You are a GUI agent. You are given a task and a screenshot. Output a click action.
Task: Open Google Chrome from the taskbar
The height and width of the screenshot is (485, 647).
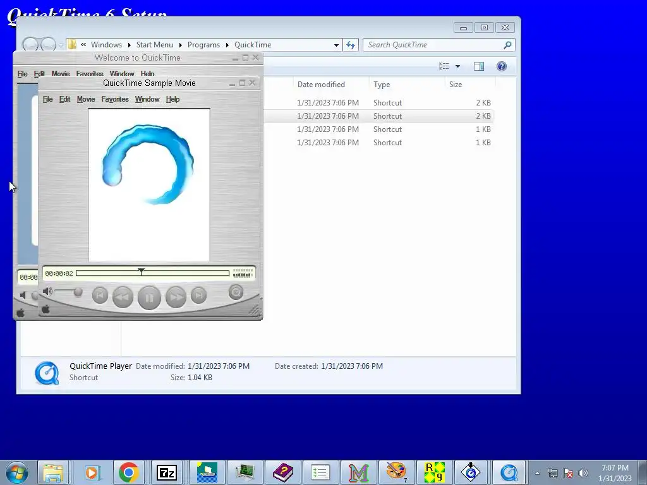[129, 472]
